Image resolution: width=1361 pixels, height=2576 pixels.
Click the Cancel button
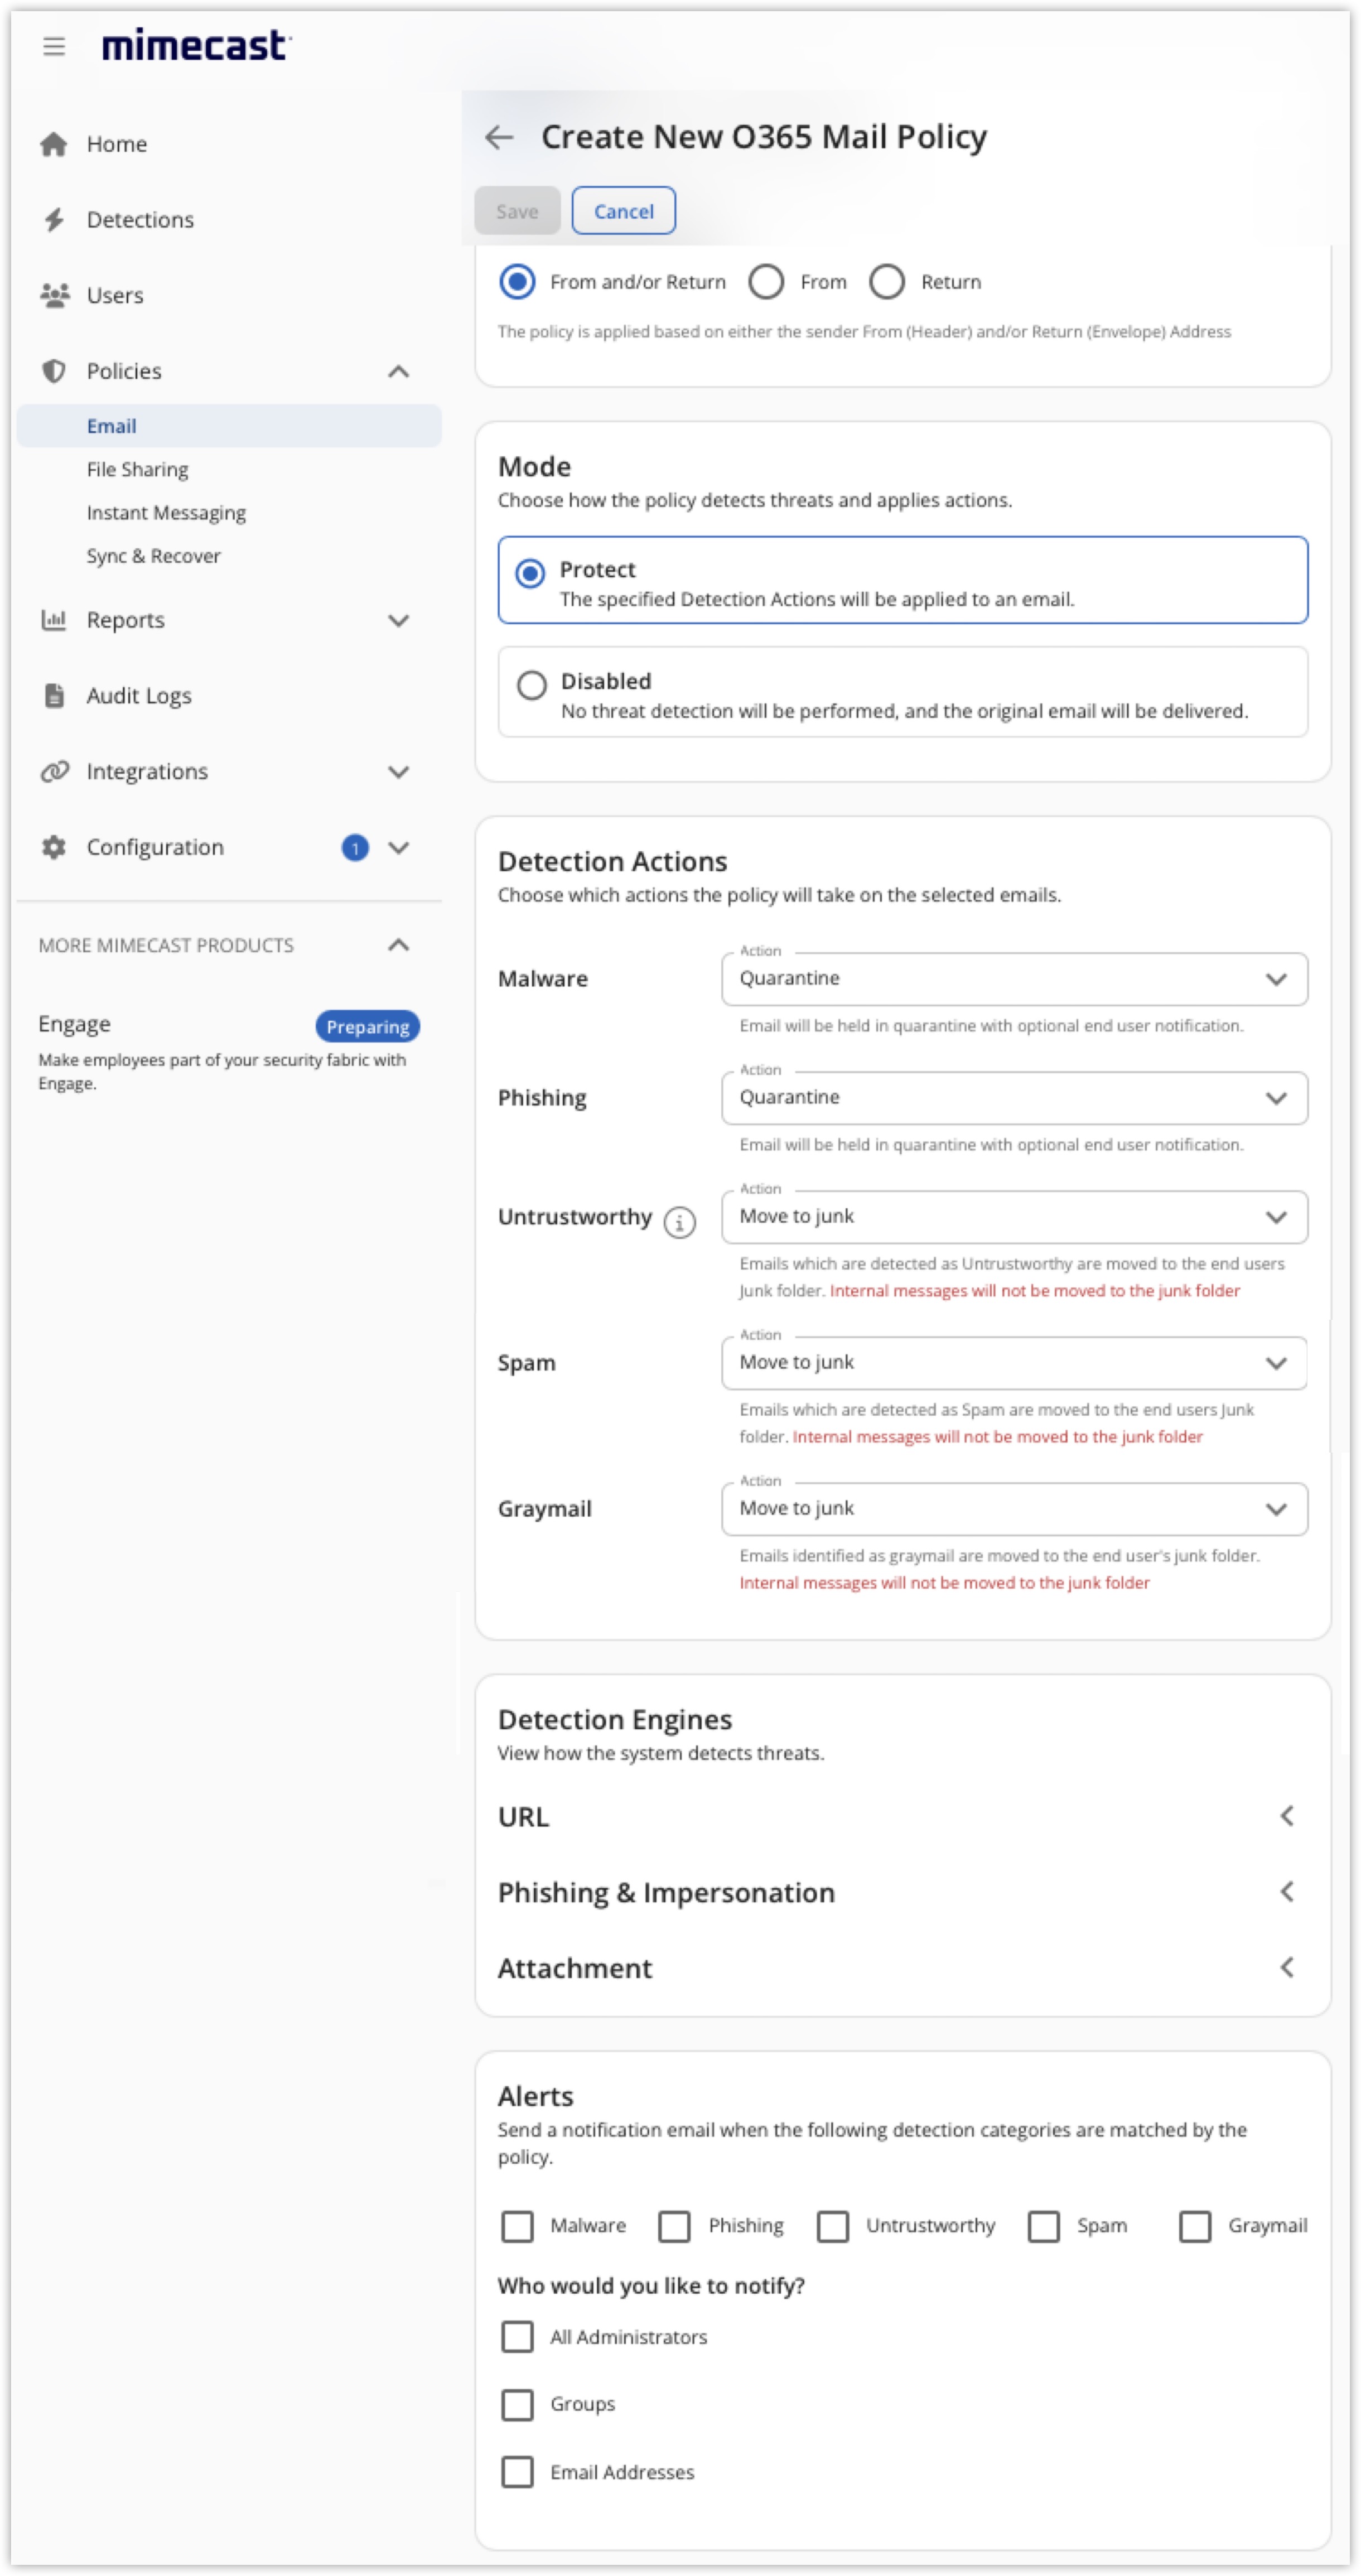click(623, 211)
